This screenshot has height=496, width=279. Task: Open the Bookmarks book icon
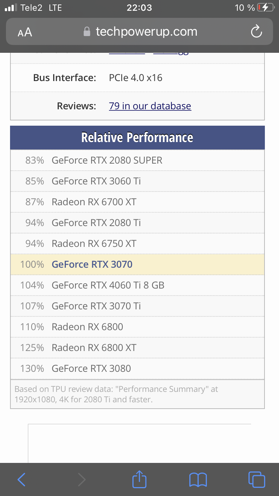click(x=198, y=480)
